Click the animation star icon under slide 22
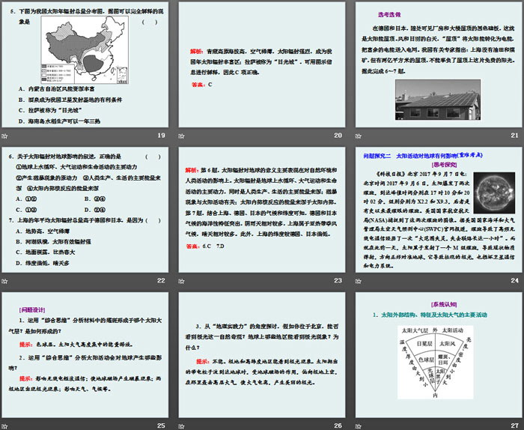 [x=4, y=281]
